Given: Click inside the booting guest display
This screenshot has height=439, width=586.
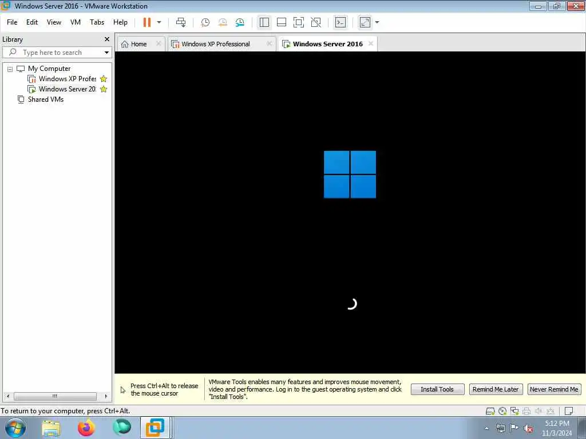Looking at the screenshot, I should coord(350,212).
